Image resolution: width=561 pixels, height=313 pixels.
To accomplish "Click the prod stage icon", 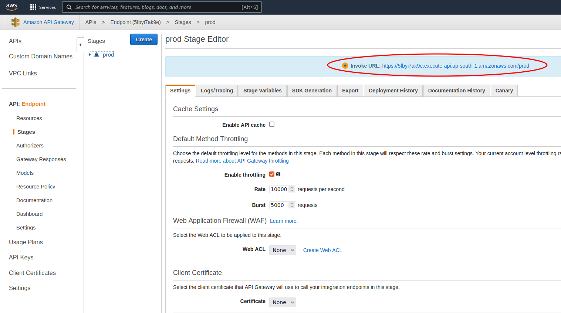I will [97, 55].
